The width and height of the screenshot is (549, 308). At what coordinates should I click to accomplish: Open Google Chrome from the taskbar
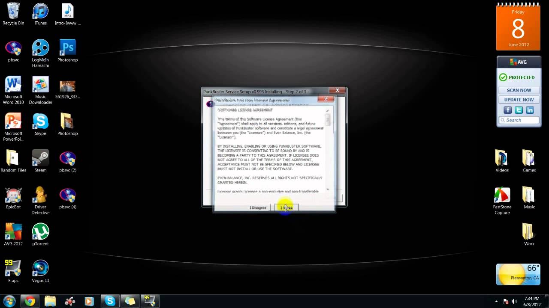click(30, 301)
